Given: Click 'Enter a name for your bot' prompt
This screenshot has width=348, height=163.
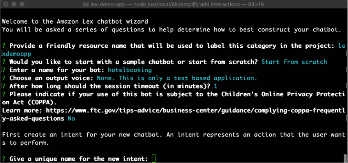Looking at the screenshot, I should 57,70.
